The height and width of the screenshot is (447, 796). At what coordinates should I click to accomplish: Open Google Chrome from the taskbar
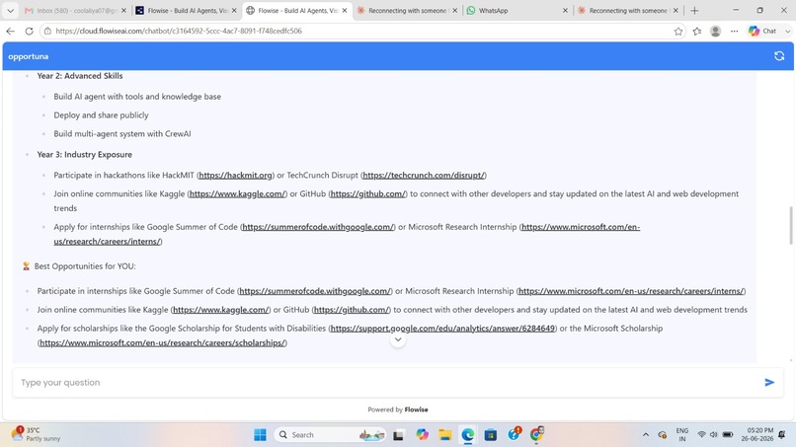pyautogui.click(x=536, y=434)
